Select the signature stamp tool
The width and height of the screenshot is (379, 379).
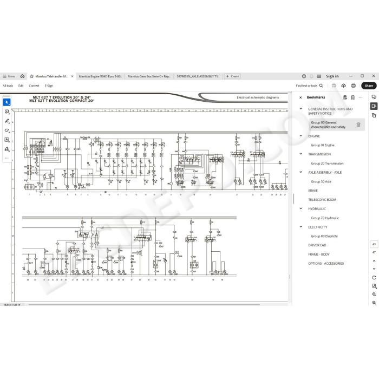(6, 149)
